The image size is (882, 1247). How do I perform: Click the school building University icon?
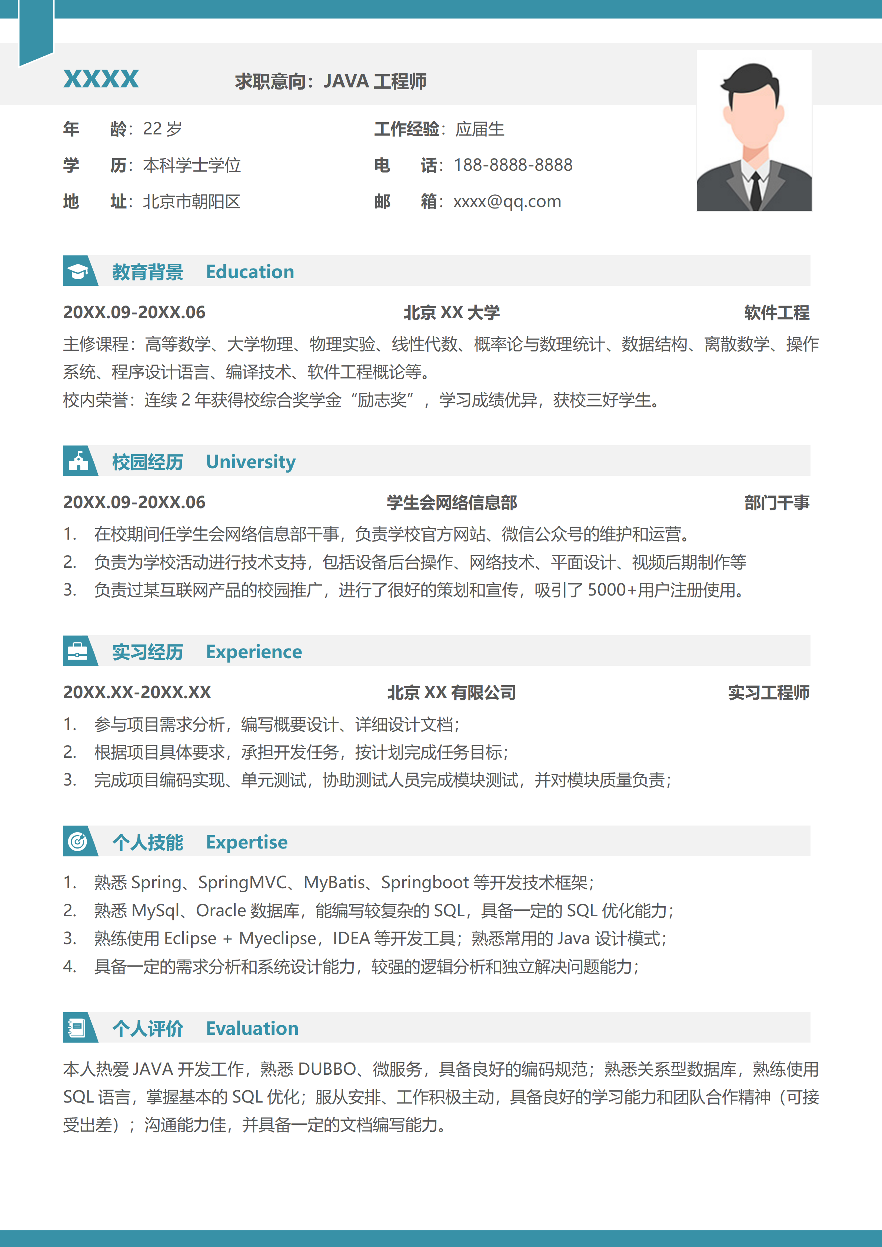click(x=78, y=461)
